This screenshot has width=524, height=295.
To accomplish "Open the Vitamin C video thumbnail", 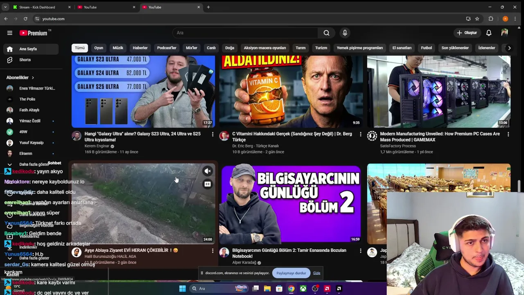I will pos(291,92).
